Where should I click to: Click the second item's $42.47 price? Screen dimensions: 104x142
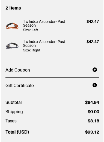tap(93, 42)
